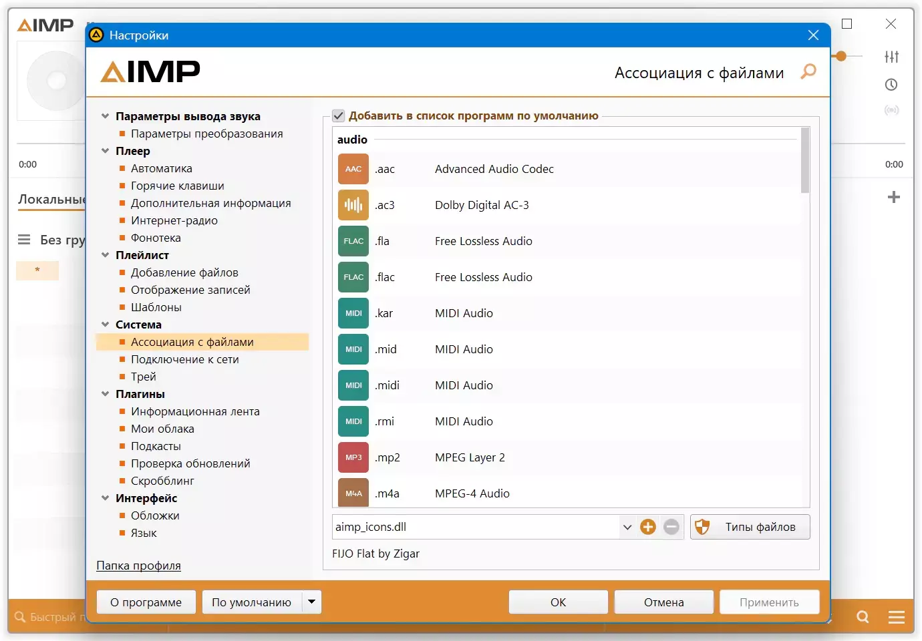The image size is (922, 641).
Task: Click the timer clock icon in AIMP
Action: tap(891, 85)
